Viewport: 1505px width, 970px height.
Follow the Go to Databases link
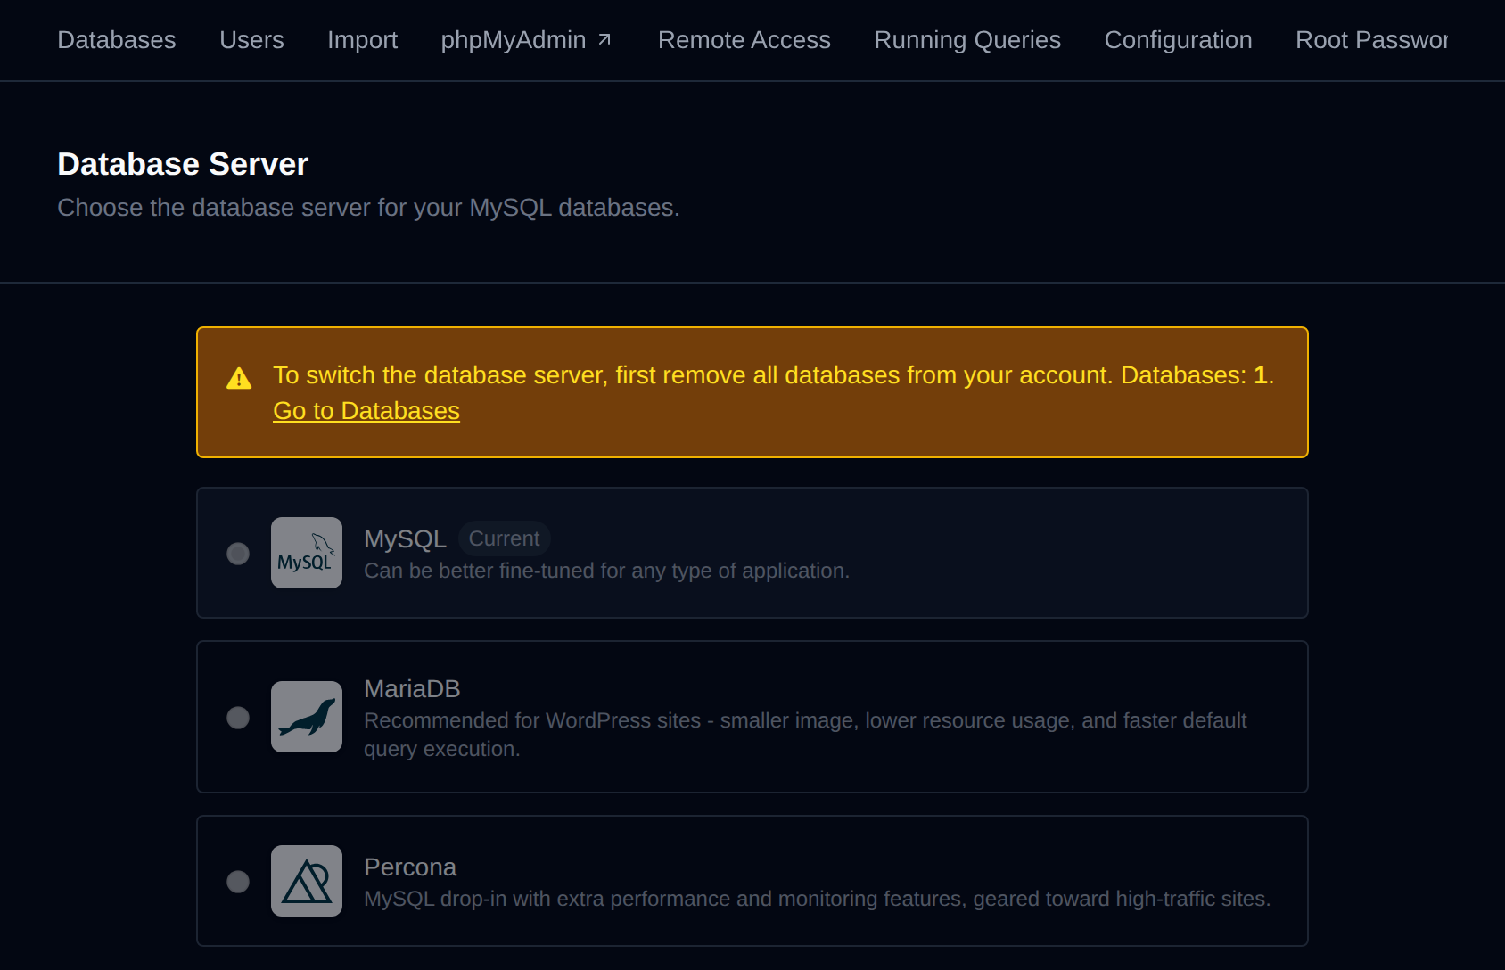[x=366, y=411]
